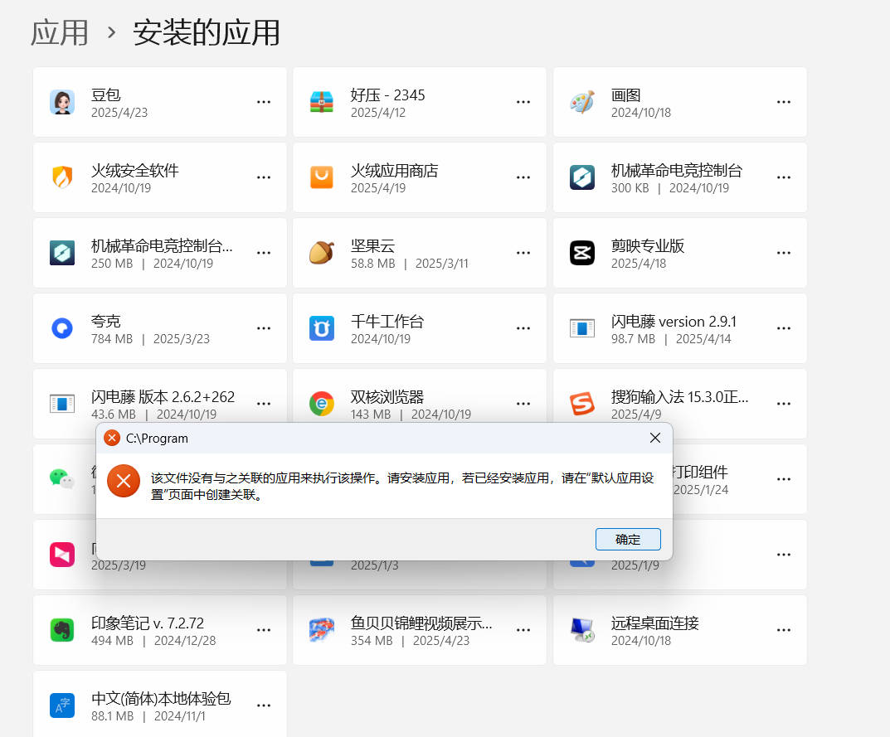The width and height of the screenshot is (890, 737).
Task: Open more options for 中文(简体)本地体验包
Action: coord(264,705)
